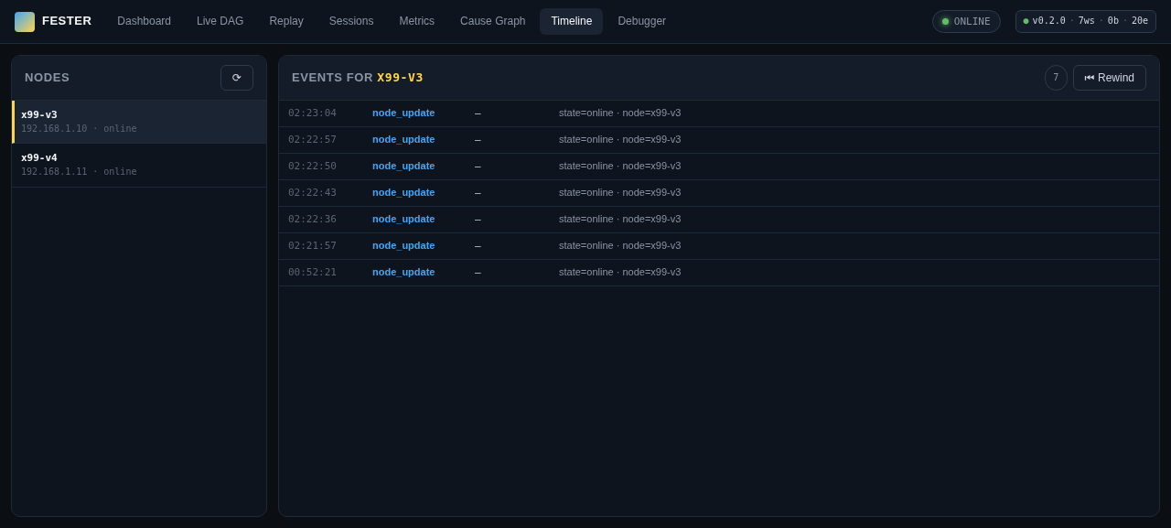Click node_update link in 00:52:21 row

coord(403,273)
